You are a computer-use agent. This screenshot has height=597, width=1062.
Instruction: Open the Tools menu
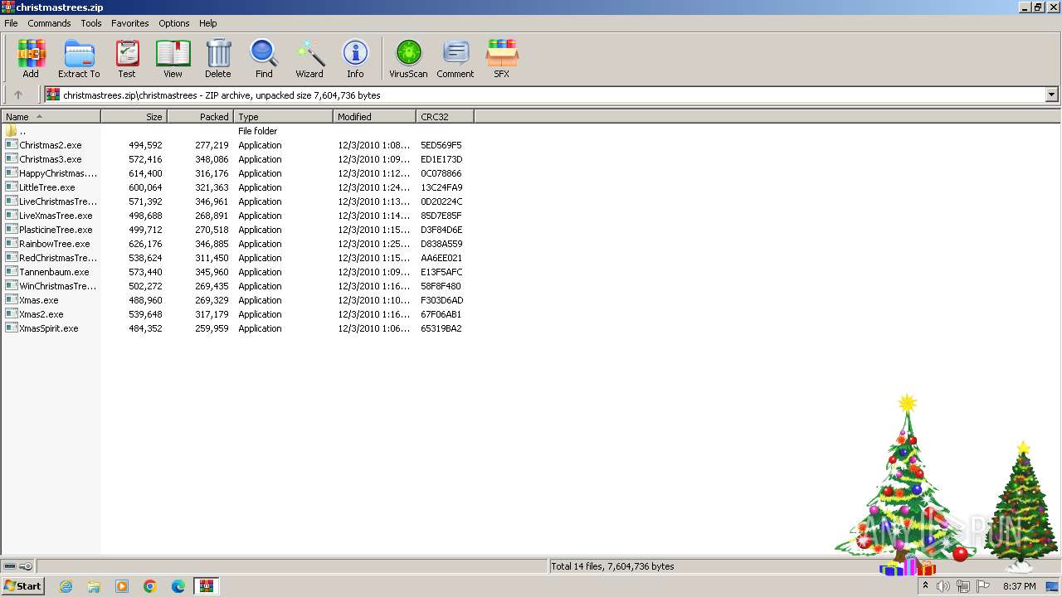click(x=91, y=23)
